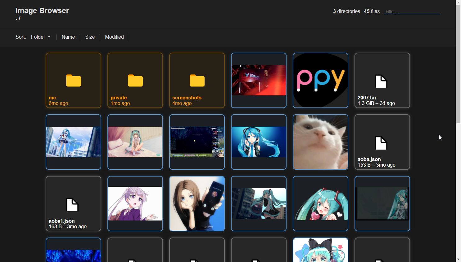Image resolution: width=461 pixels, height=262 pixels.
Task: Click the '45 files' count
Action: pos(372,11)
